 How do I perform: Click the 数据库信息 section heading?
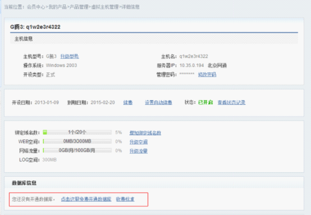point(24,183)
